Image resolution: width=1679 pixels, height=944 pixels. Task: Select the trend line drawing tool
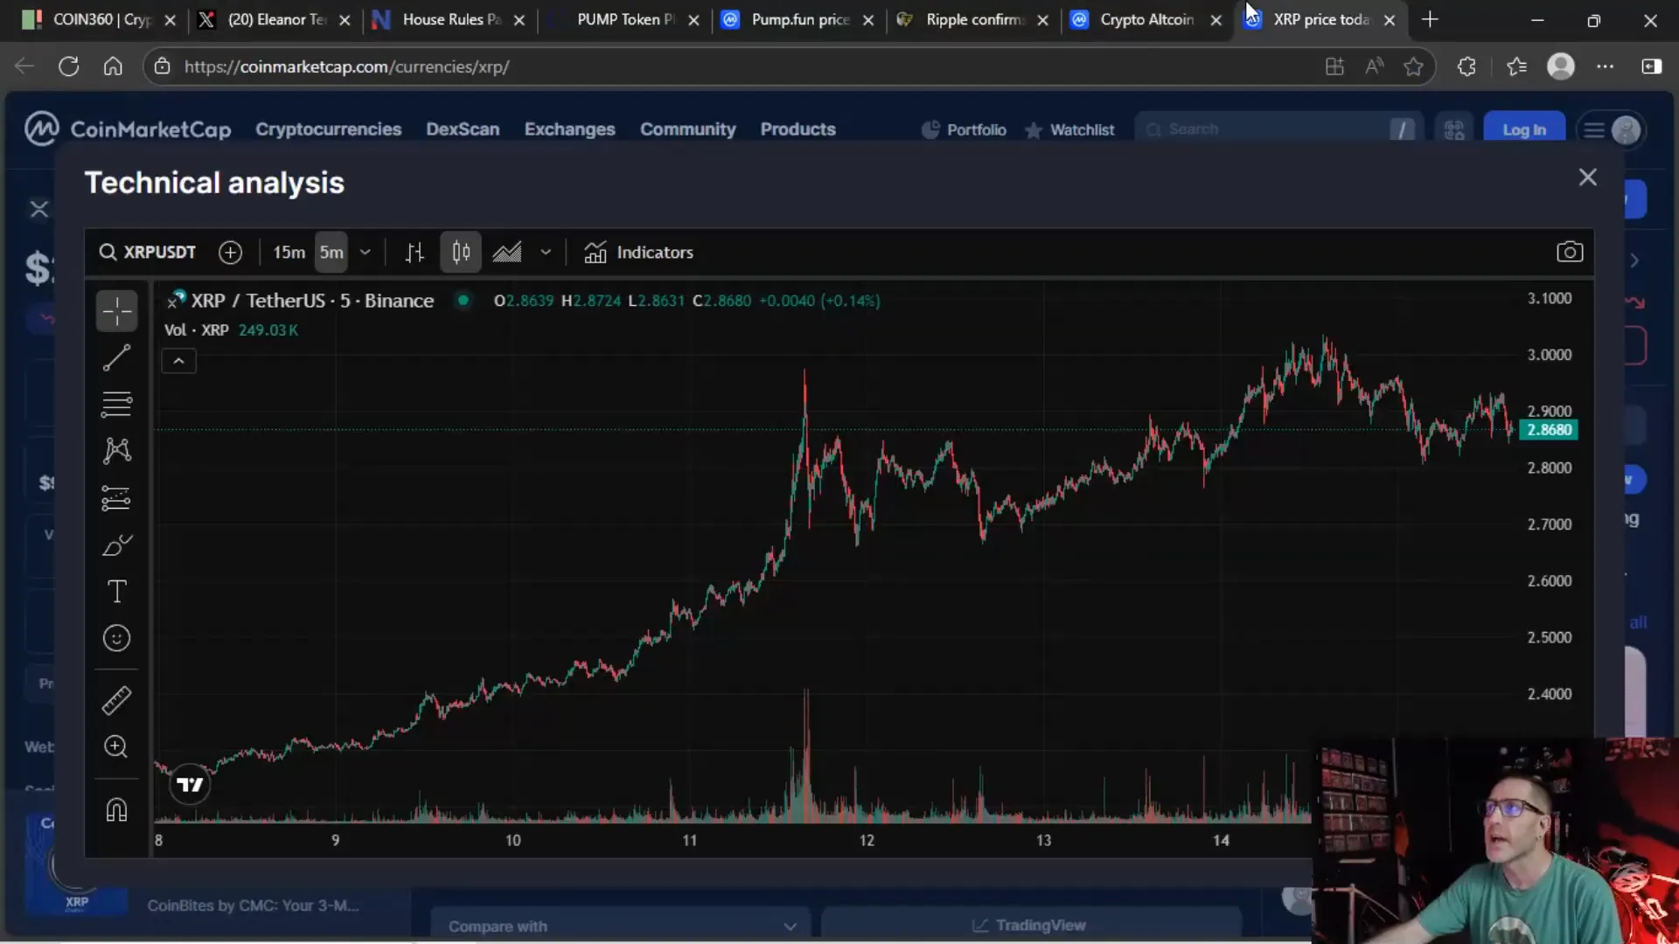116,357
